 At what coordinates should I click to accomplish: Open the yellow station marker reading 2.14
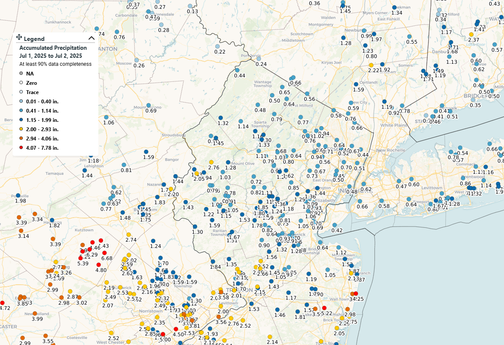pos(270,337)
